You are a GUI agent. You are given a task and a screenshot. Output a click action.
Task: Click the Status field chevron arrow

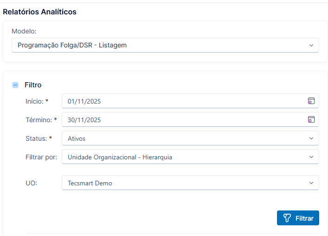311,138
